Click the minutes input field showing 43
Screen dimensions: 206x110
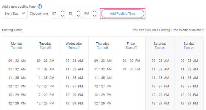click(x=71, y=14)
